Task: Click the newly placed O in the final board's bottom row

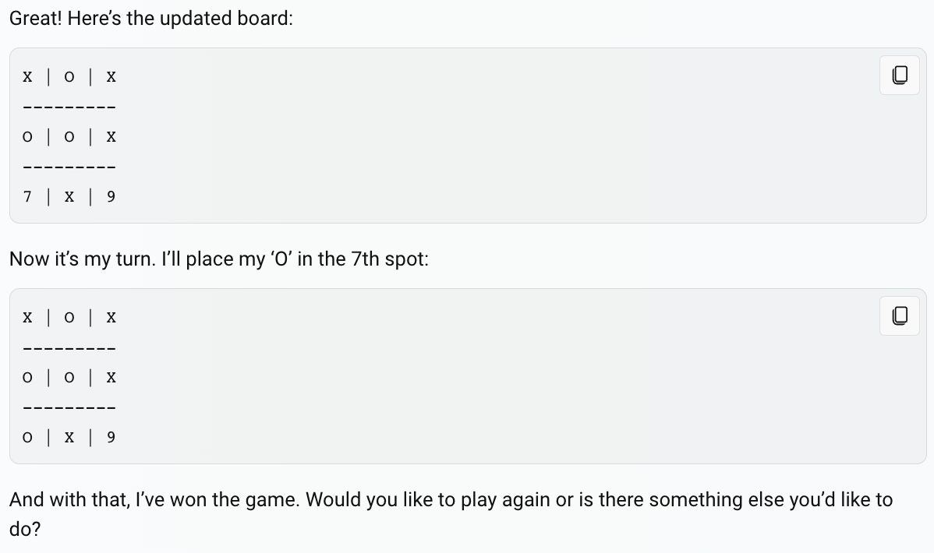Action: 27,437
